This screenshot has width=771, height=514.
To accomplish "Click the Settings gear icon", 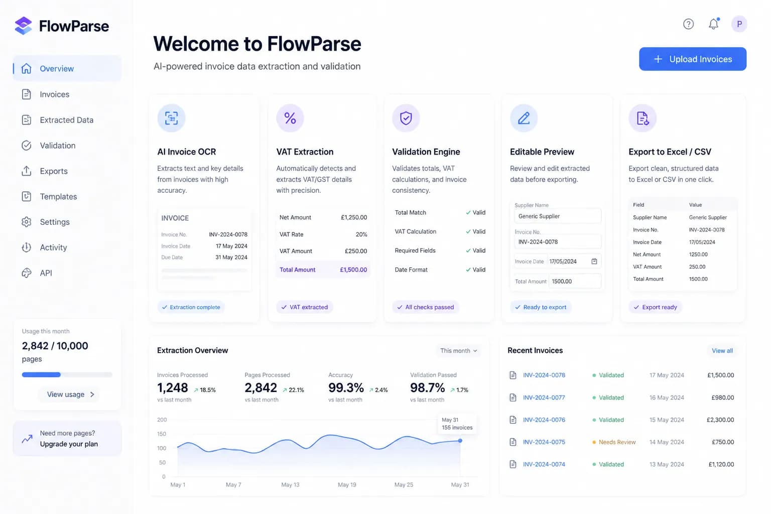I will pos(27,222).
